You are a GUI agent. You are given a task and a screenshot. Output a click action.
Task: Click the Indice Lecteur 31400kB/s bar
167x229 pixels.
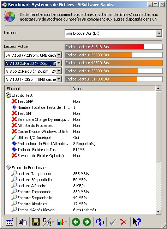tap(113, 79)
